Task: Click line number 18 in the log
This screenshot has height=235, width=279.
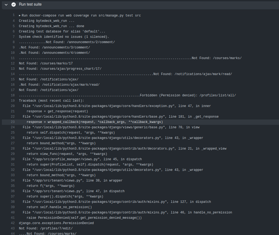Action: tap(13, 95)
